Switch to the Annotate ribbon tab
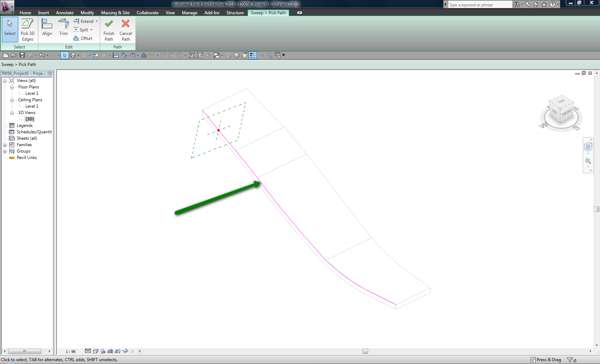The image size is (600, 364). click(65, 13)
